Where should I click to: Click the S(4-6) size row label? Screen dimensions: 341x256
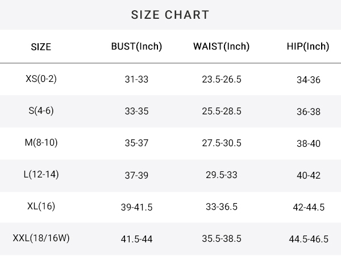point(41,110)
